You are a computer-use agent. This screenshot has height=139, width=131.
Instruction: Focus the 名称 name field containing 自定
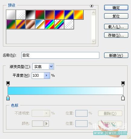pos(60,55)
